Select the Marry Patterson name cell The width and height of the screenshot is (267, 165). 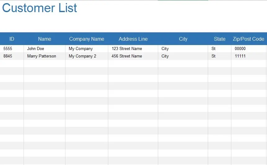[x=44, y=56]
